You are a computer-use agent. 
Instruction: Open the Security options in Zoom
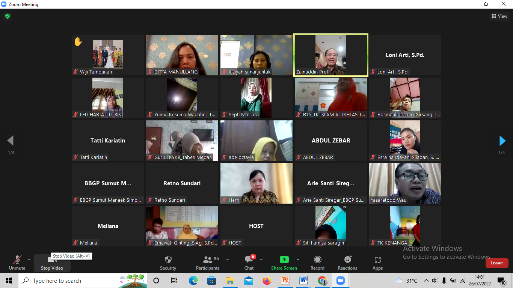168,262
